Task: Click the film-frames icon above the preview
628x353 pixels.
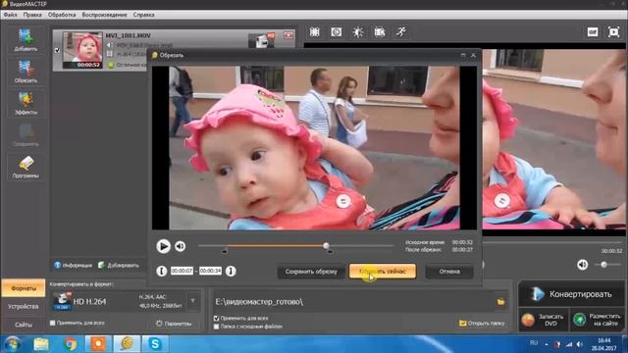Action: [x=315, y=32]
